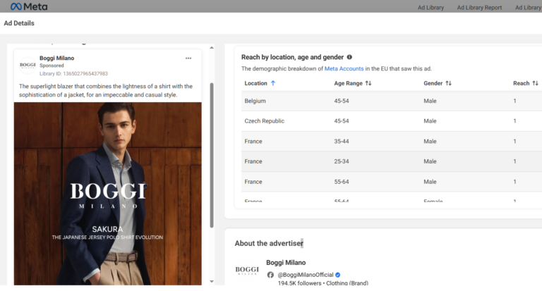The image size is (542, 291).
Task: Click the About the advertiser heading
Action: [269, 243]
